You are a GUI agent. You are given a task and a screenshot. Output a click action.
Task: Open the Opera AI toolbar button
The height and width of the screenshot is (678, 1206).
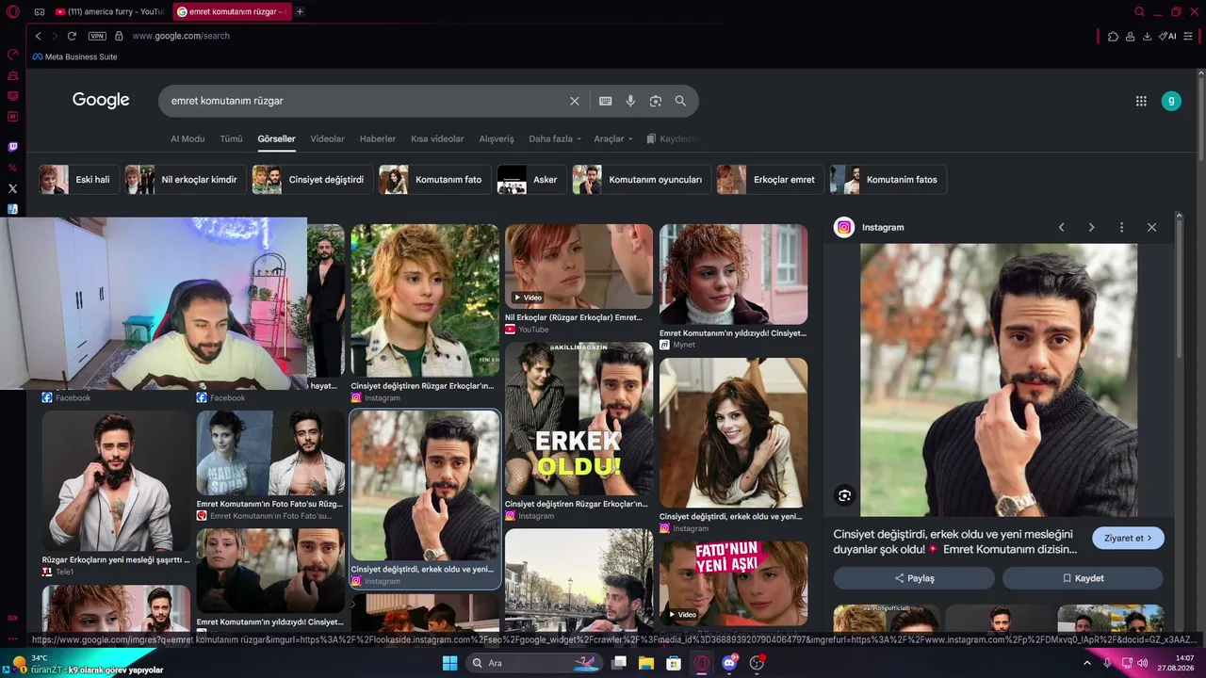click(x=1168, y=36)
